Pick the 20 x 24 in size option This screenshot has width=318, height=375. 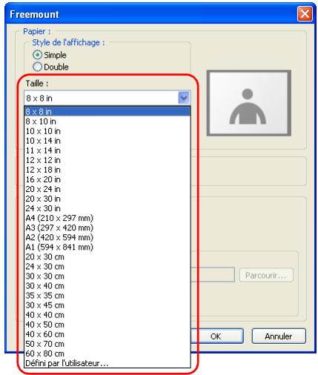[x=107, y=189]
